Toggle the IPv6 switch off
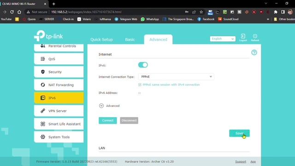Screen dimensions: 295x166 (143, 65)
